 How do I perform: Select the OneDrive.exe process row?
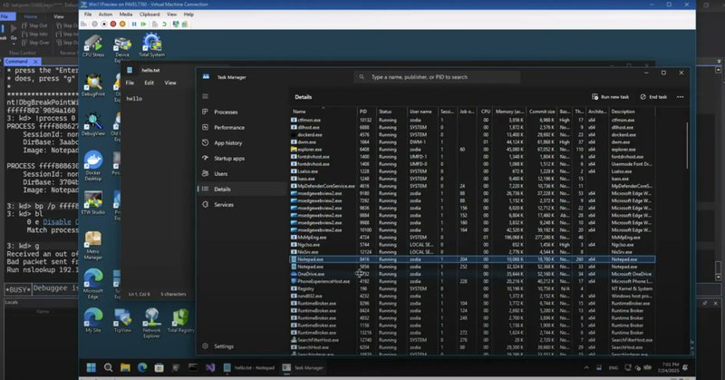pyautogui.click(x=472, y=274)
